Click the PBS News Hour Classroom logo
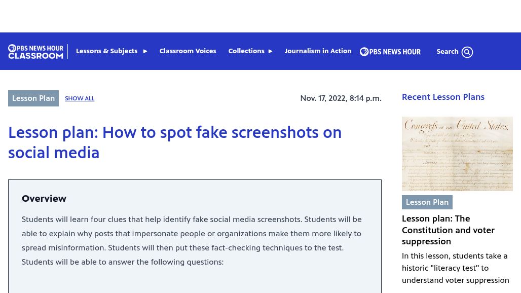The image size is (521, 293). 35,51
